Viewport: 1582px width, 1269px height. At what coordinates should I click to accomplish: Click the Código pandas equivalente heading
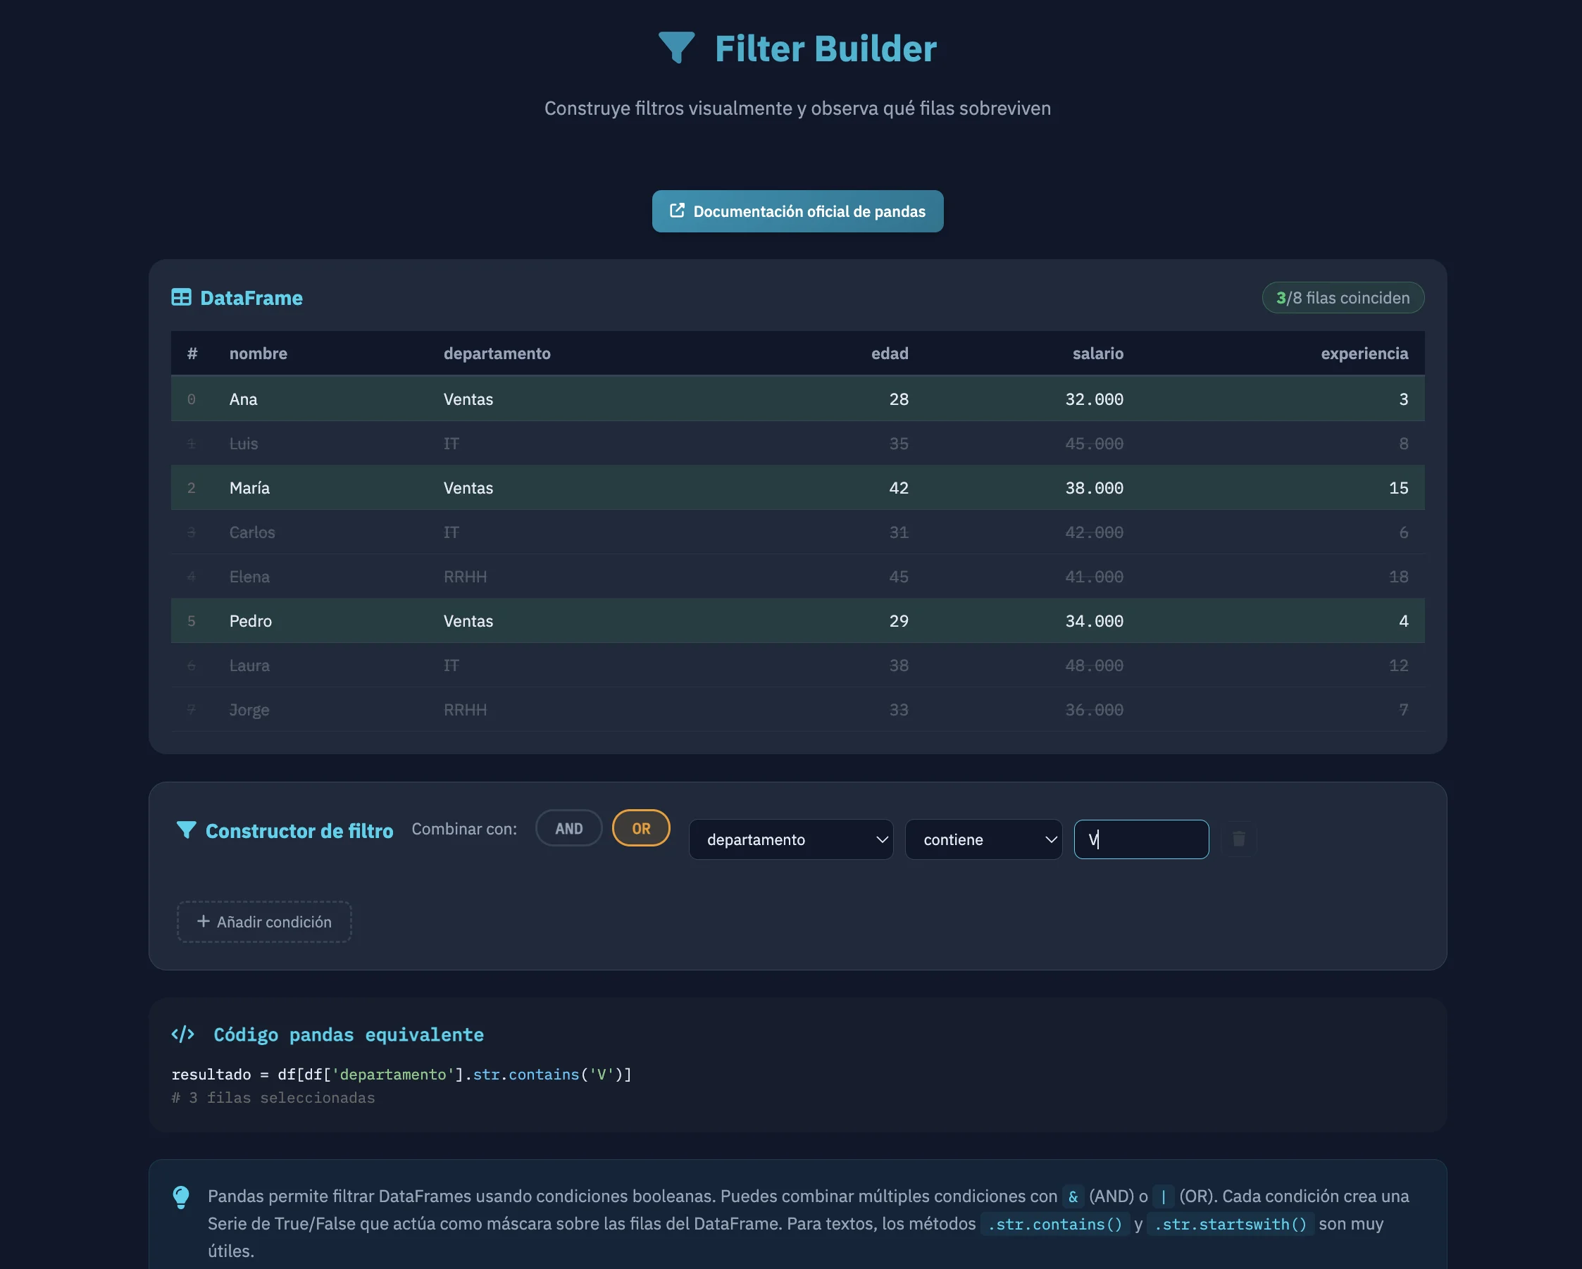(x=349, y=1034)
